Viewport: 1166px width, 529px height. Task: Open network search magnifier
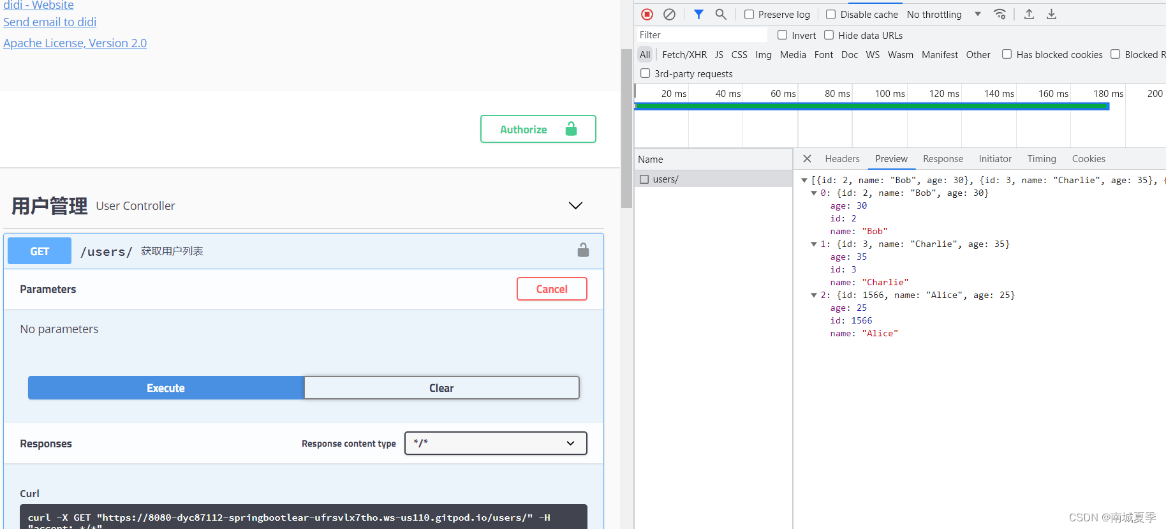point(721,14)
